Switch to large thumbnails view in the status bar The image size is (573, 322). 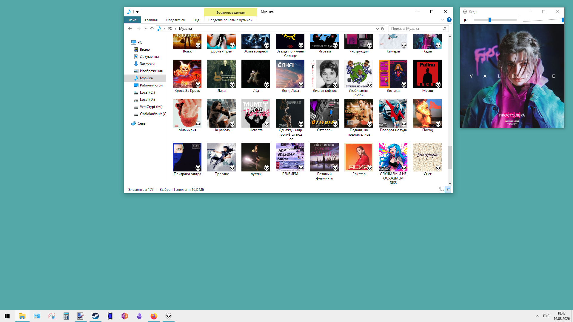tap(448, 189)
